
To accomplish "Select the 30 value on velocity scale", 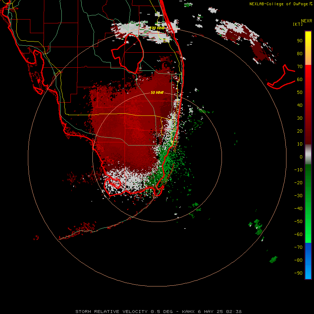I will [x=300, y=118].
